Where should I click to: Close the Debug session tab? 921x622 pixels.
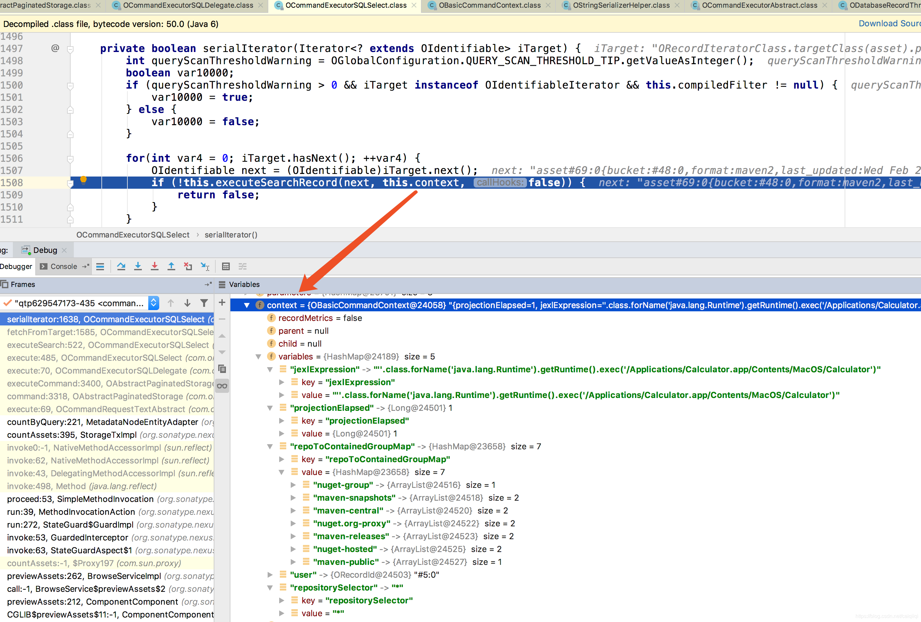coord(65,250)
